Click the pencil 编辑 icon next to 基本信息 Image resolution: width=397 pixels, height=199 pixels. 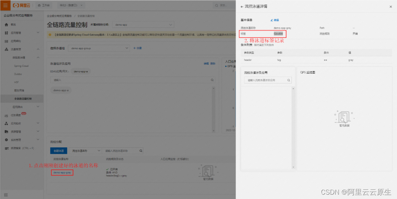click(272, 20)
